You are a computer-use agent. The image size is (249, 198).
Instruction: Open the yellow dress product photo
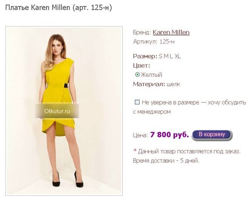[x=64, y=111]
